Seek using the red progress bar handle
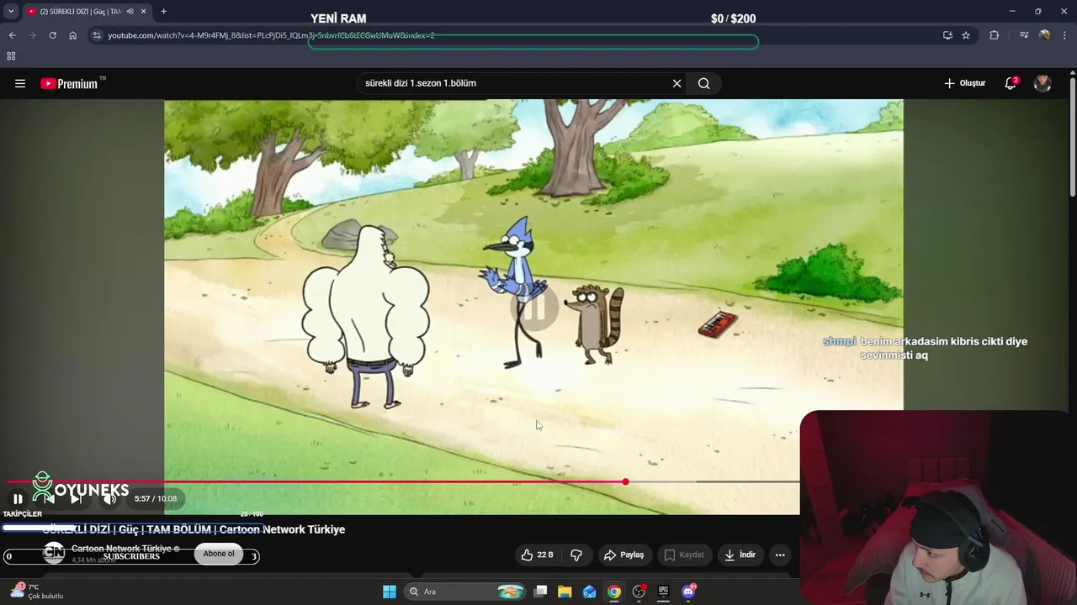Viewport: 1077px width, 605px height. [625, 481]
